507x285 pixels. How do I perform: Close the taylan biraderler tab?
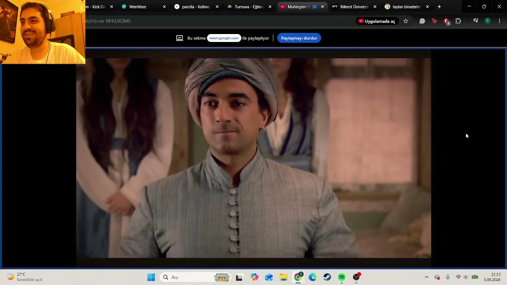point(427,7)
